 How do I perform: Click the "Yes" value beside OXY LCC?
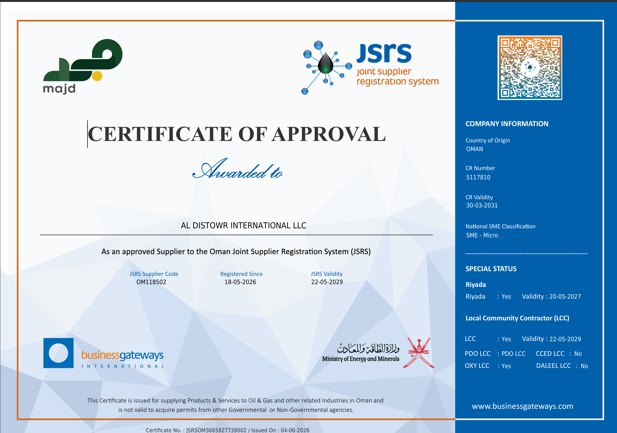[x=506, y=366]
